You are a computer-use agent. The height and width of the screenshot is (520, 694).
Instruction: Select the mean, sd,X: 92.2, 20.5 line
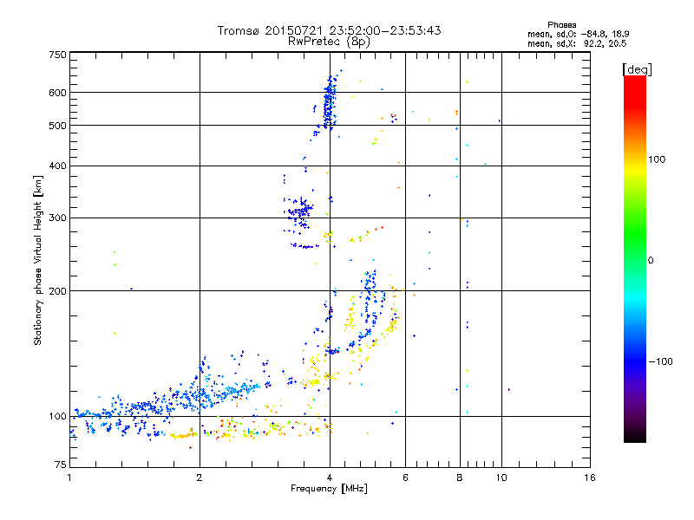click(x=577, y=43)
